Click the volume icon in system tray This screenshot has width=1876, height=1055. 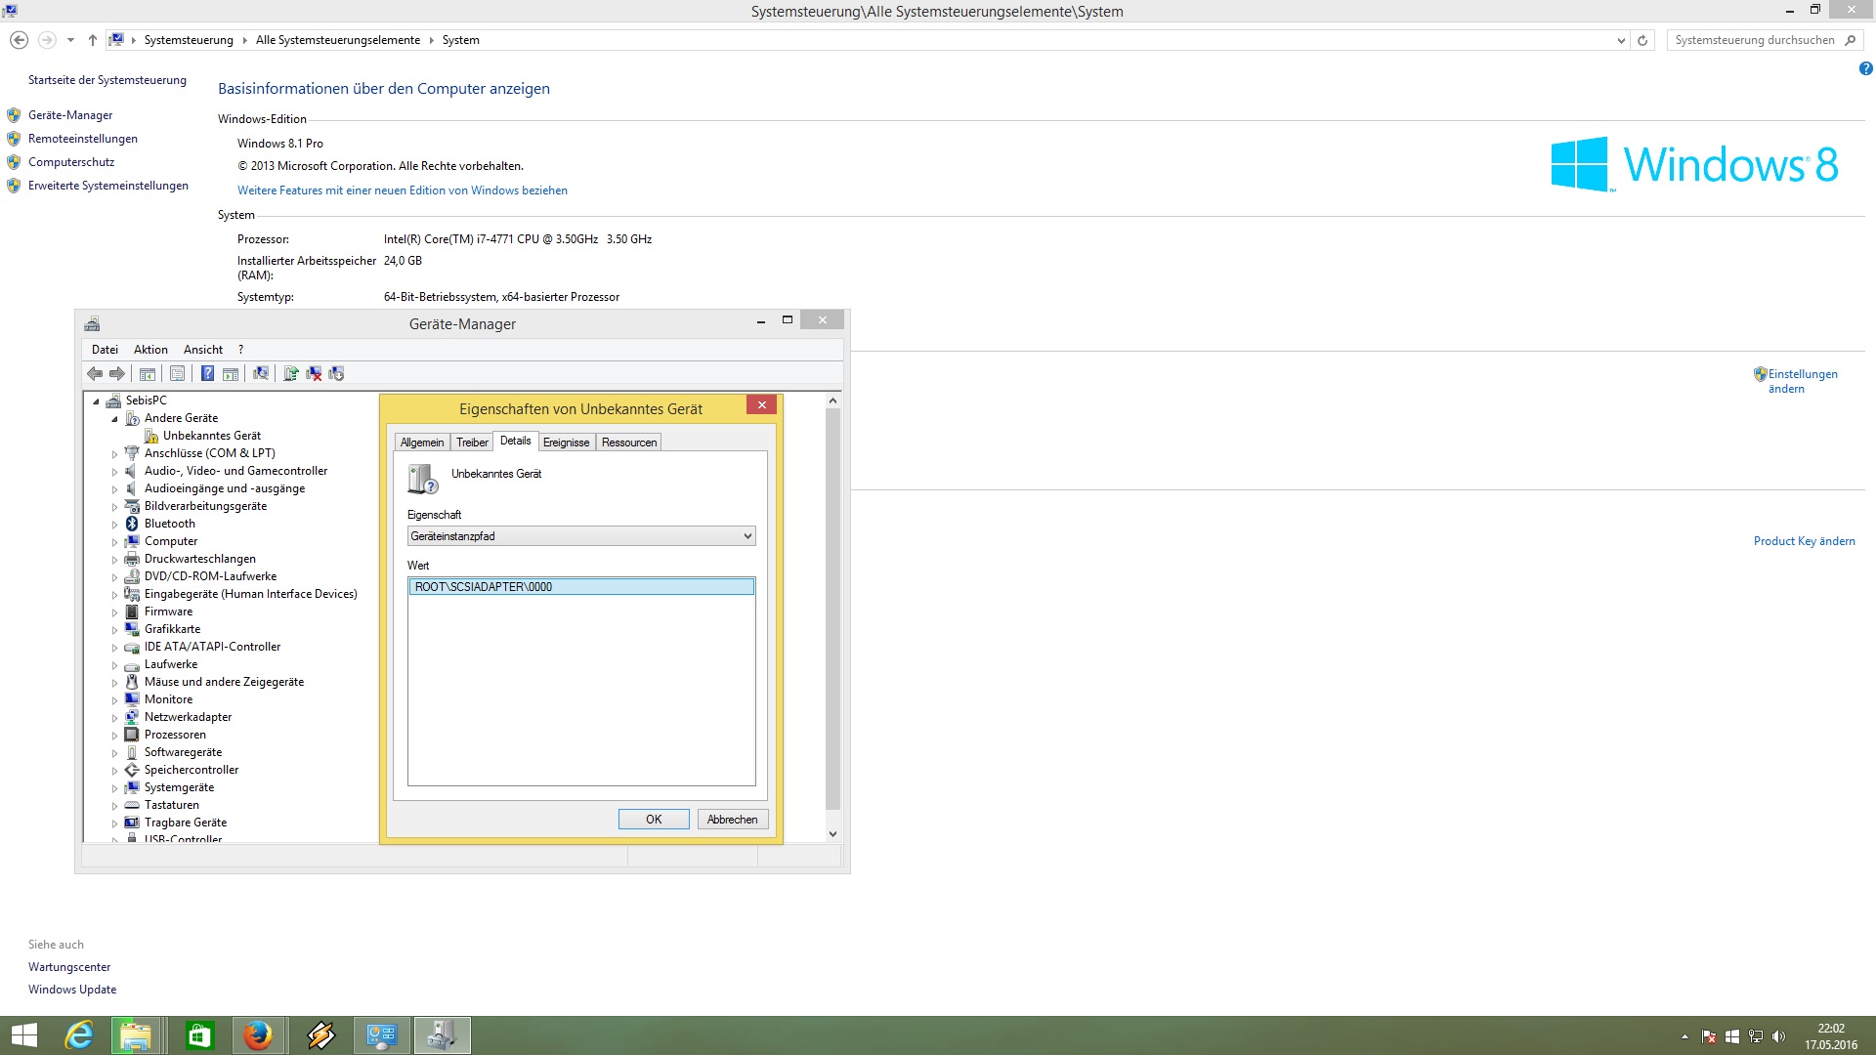pyautogui.click(x=1778, y=1036)
